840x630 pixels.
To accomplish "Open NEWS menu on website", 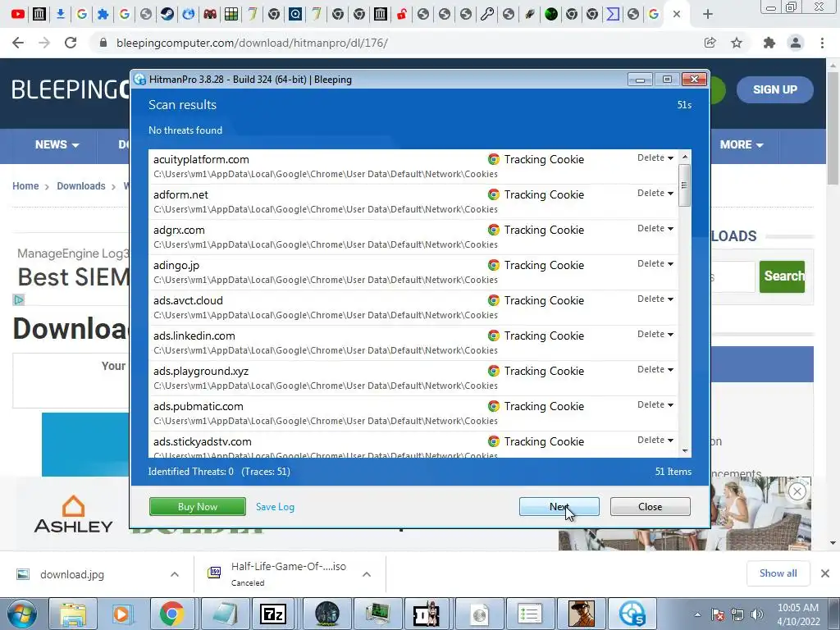I will 57,144.
